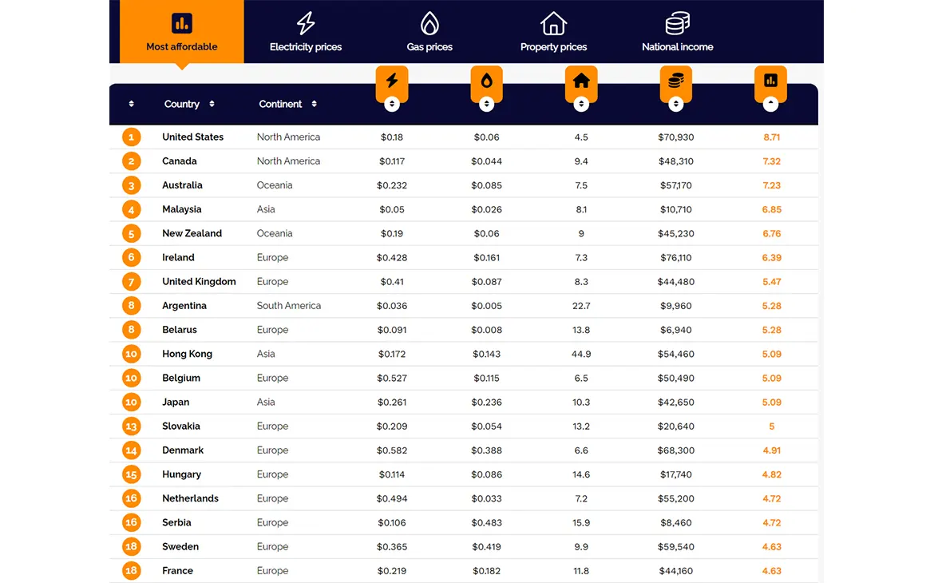Screen dimensions: 934x583
Task: Sort by electricity price using the arrow button
Action: (392, 104)
